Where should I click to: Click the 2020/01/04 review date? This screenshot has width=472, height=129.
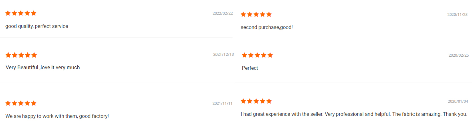tap(458, 101)
